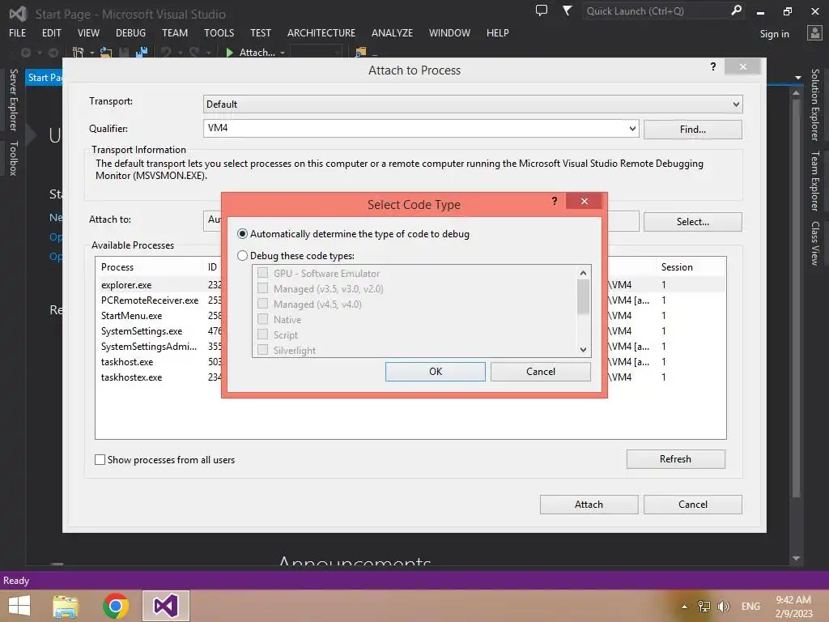
Task: Switch to the Solution Explorer side tab
Action: (815, 104)
